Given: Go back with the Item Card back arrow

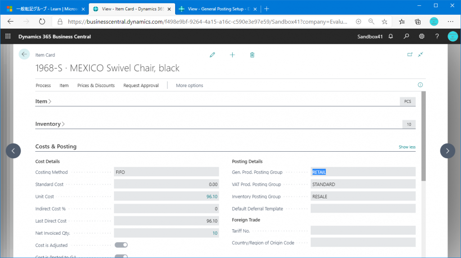Looking at the screenshot, I should [24, 54].
